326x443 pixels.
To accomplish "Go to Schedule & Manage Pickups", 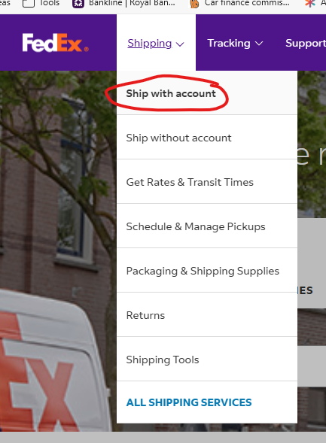I will [x=196, y=226].
